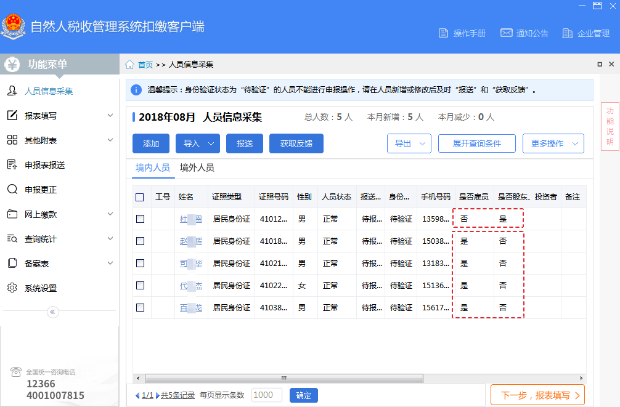Viewport: 620px width, 407px height.
Task: Expand 其他附表 menu chevron
Action: 110,140
